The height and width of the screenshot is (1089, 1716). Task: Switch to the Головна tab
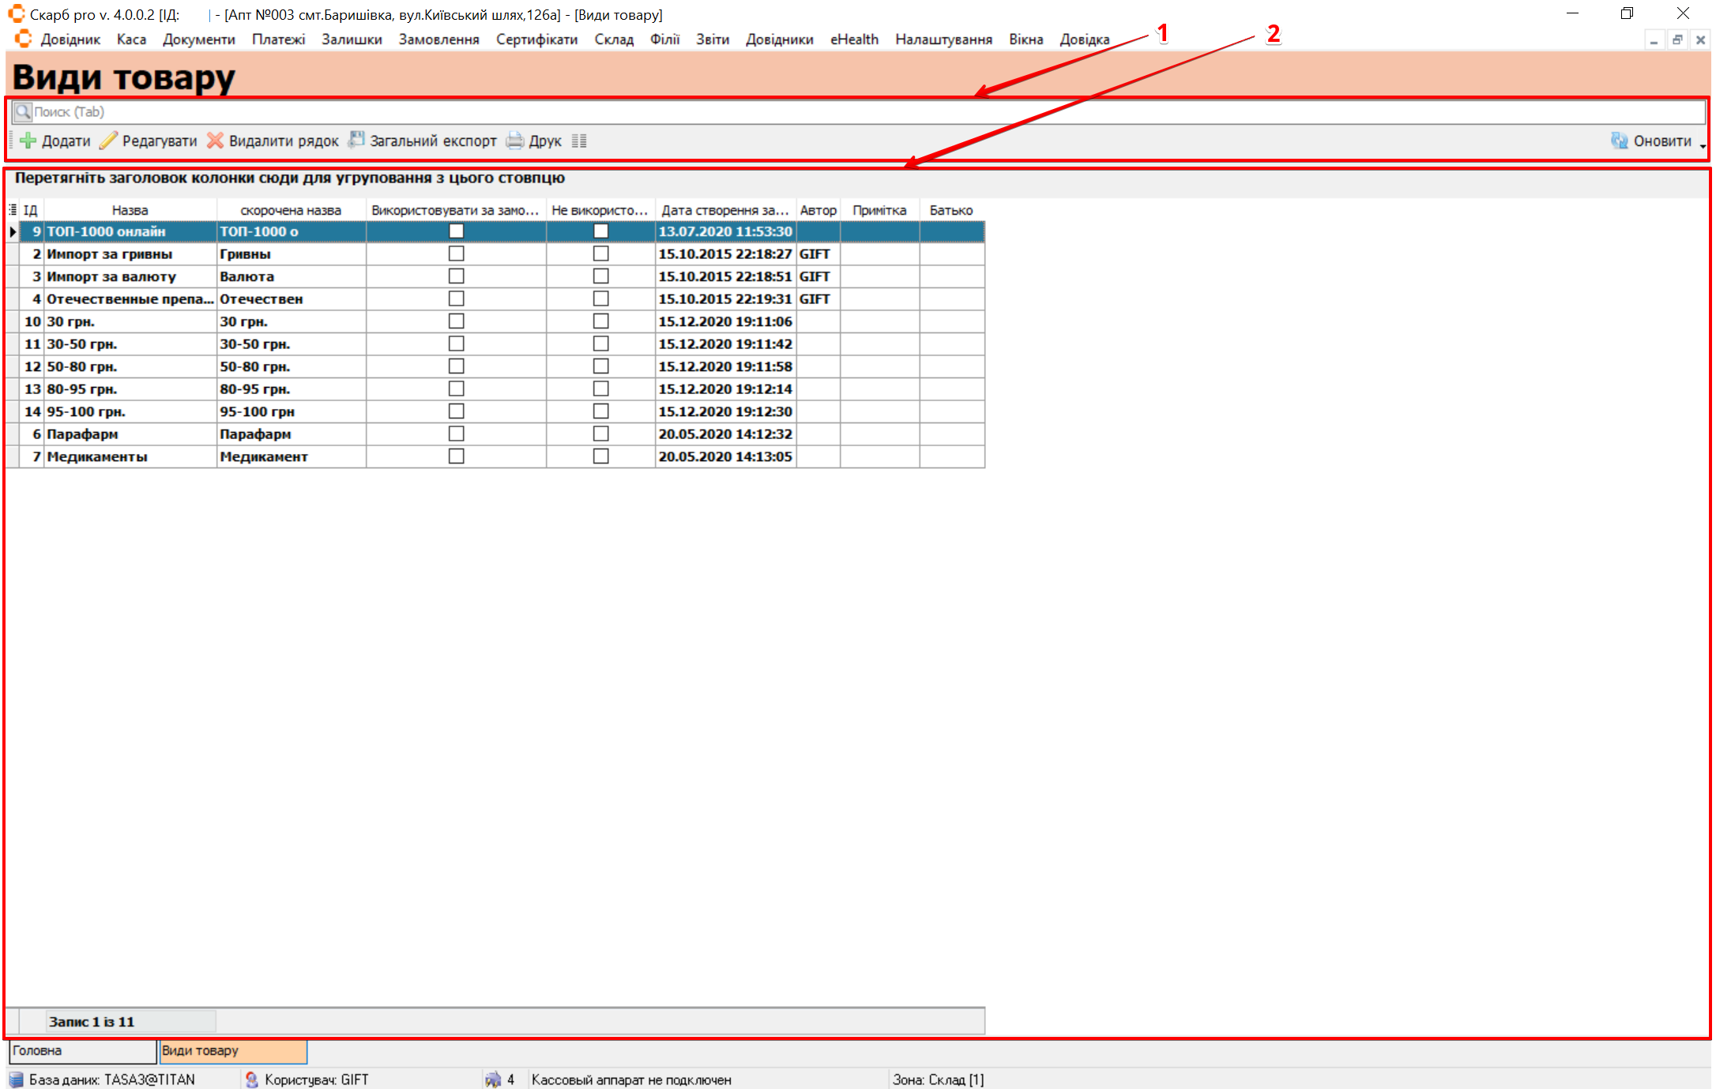(x=82, y=1051)
